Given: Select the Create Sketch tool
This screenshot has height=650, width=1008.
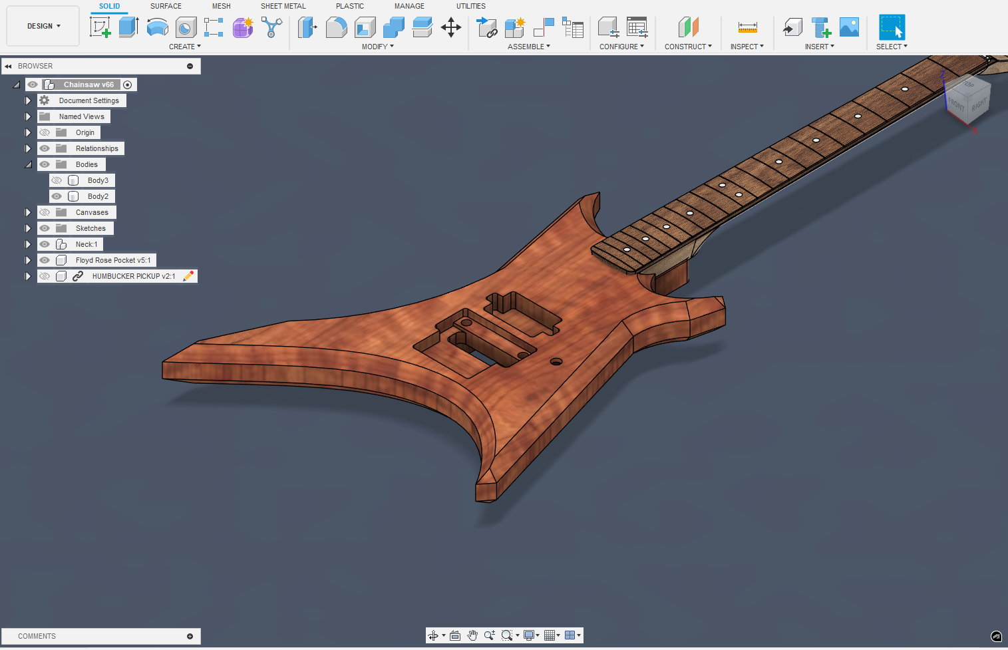Looking at the screenshot, I should click(x=100, y=27).
